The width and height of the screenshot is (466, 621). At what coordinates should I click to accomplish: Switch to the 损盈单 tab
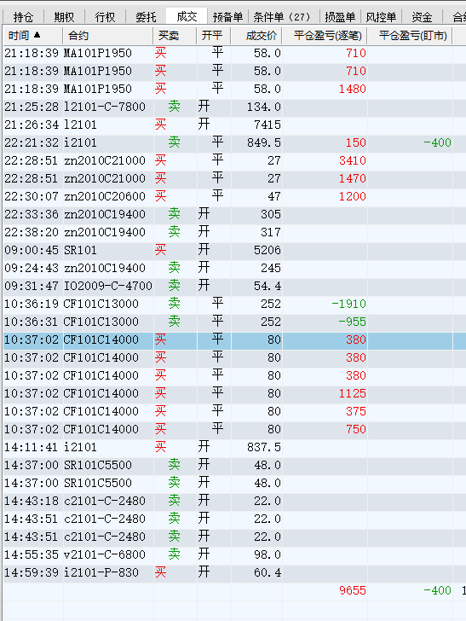(x=340, y=17)
